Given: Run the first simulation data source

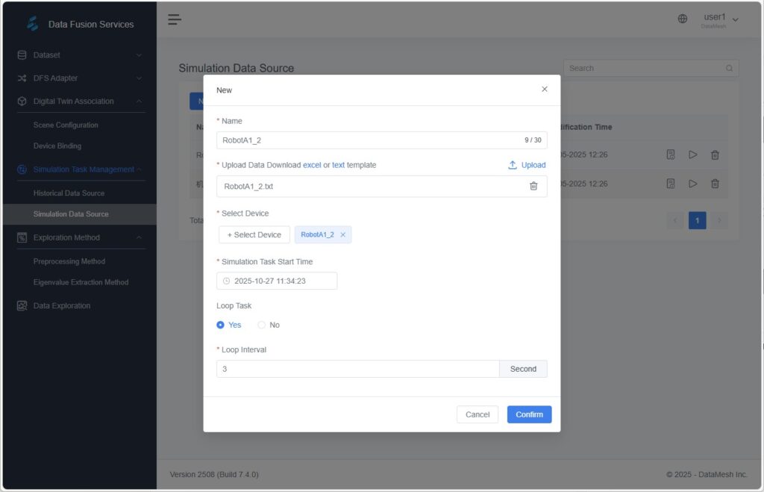Looking at the screenshot, I should pyautogui.click(x=692, y=155).
